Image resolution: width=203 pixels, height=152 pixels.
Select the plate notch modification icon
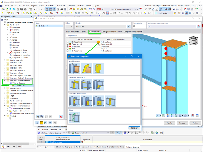pyautogui.click(x=98, y=69)
